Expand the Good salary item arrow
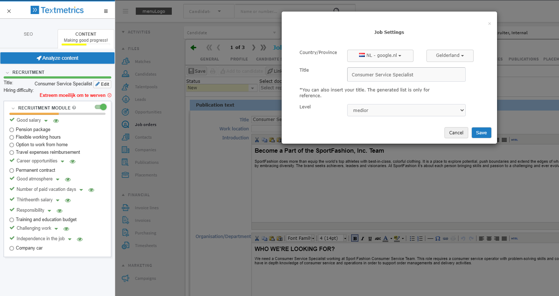 (46, 121)
